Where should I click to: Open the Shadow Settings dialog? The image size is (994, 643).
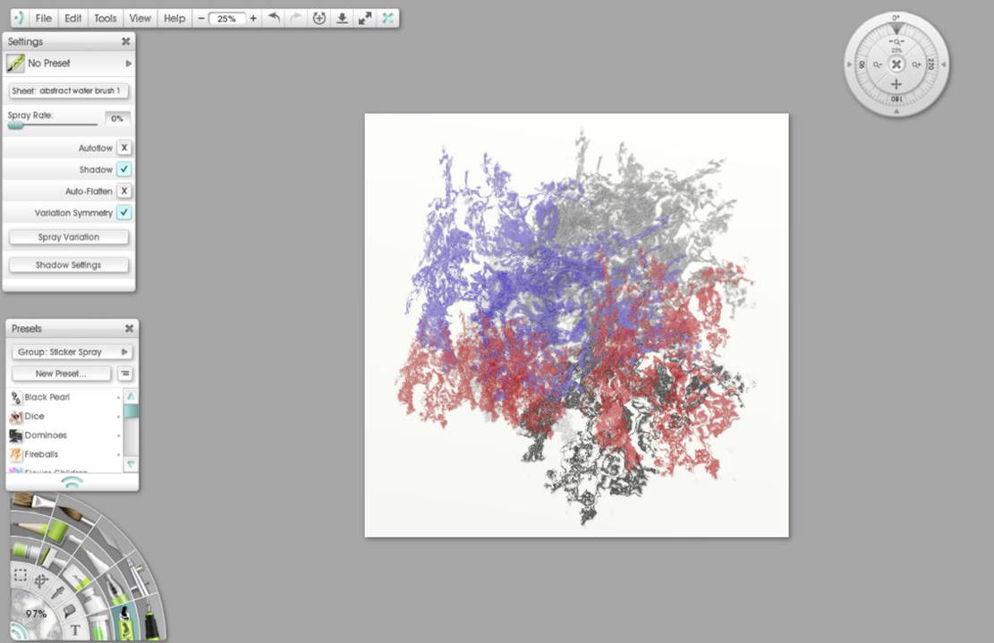point(68,265)
